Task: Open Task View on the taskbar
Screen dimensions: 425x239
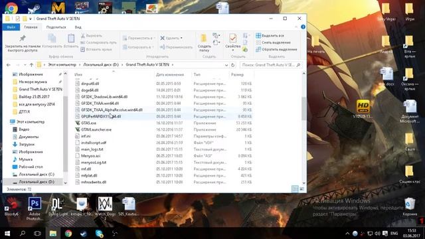Action: pyautogui.click(x=37, y=233)
